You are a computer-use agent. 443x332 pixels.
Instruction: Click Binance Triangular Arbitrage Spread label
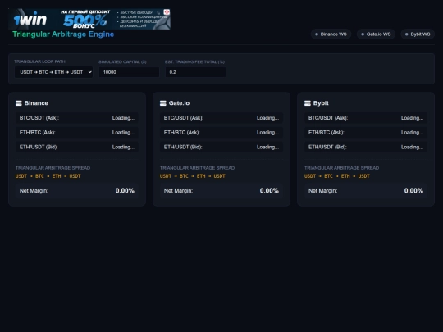point(53,168)
